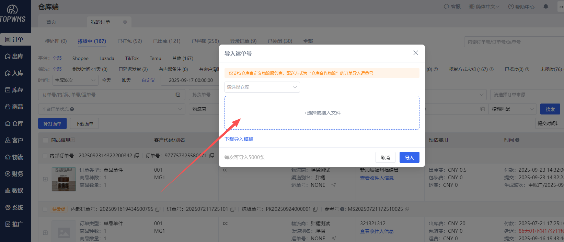Screen dimensions: 564x242
Task: Open 请选择仓库 dropdown in dialog
Action: tap(262, 87)
